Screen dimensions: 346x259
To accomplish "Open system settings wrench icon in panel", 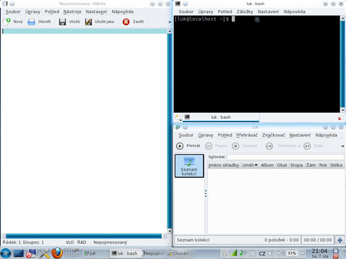I will [x=44, y=253].
